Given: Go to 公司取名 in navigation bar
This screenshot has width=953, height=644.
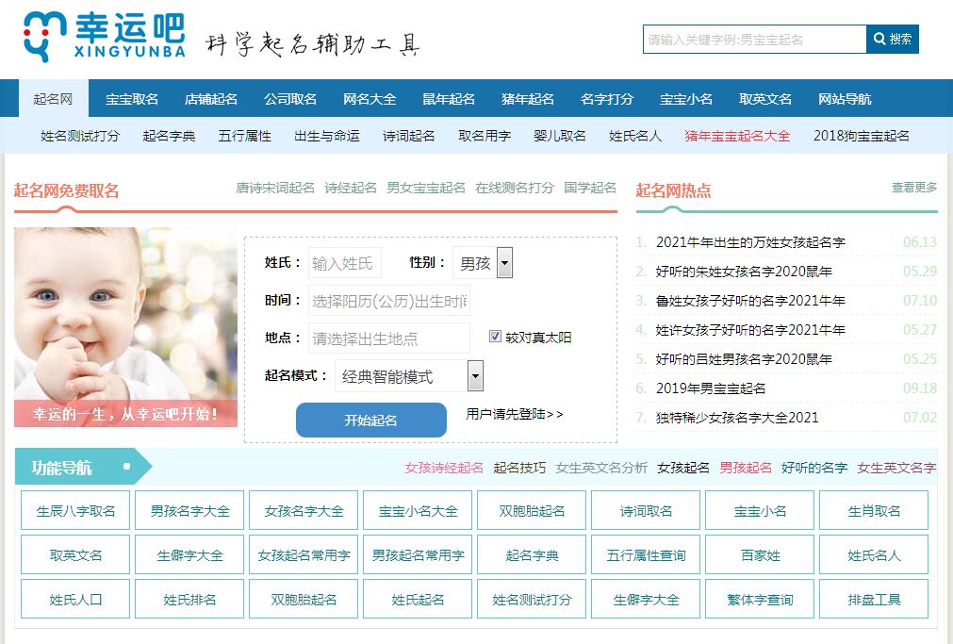Looking at the screenshot, I should pyautogui.click(x=290, y=99).
